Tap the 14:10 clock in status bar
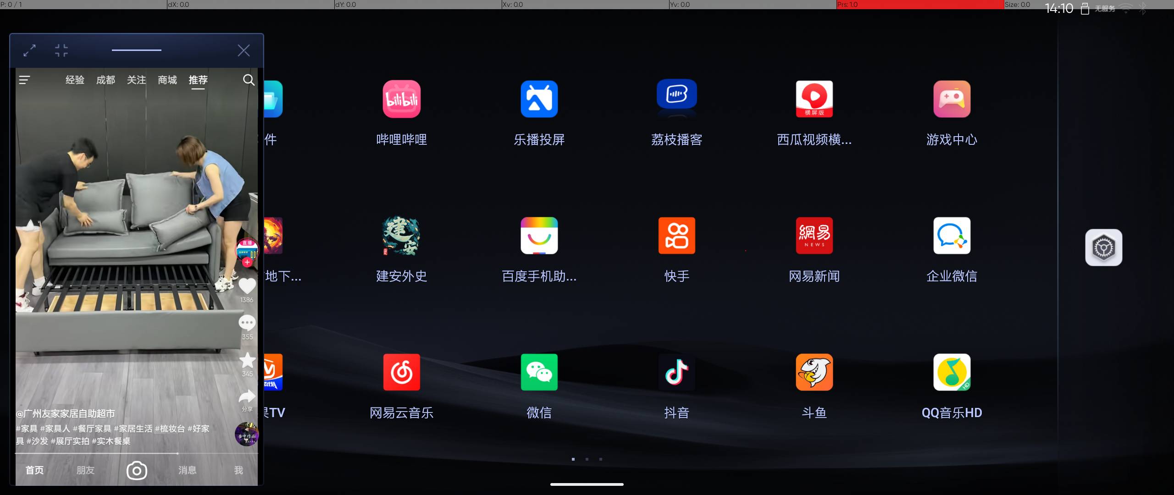1174x495 pixels. pyautogui.click(x=1059, y=8)
